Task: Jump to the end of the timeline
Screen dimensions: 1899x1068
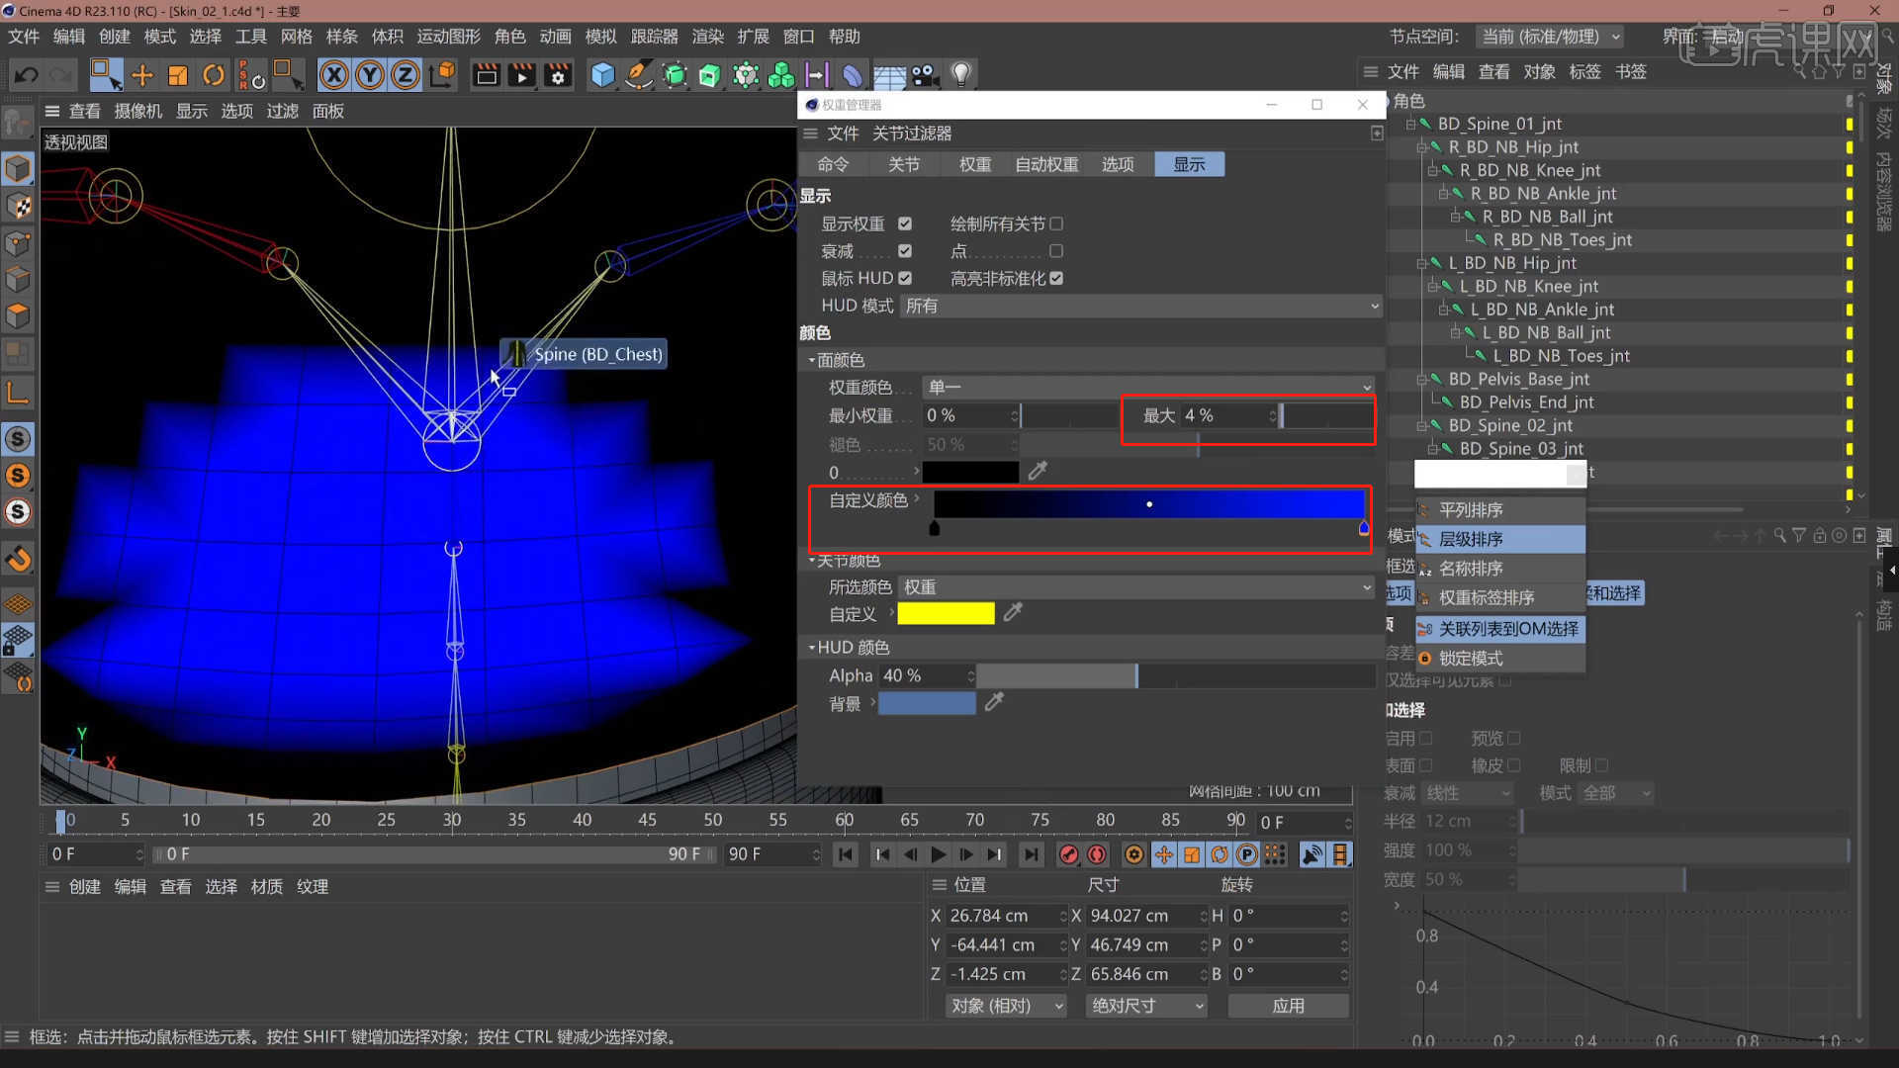Action: 1032,854
